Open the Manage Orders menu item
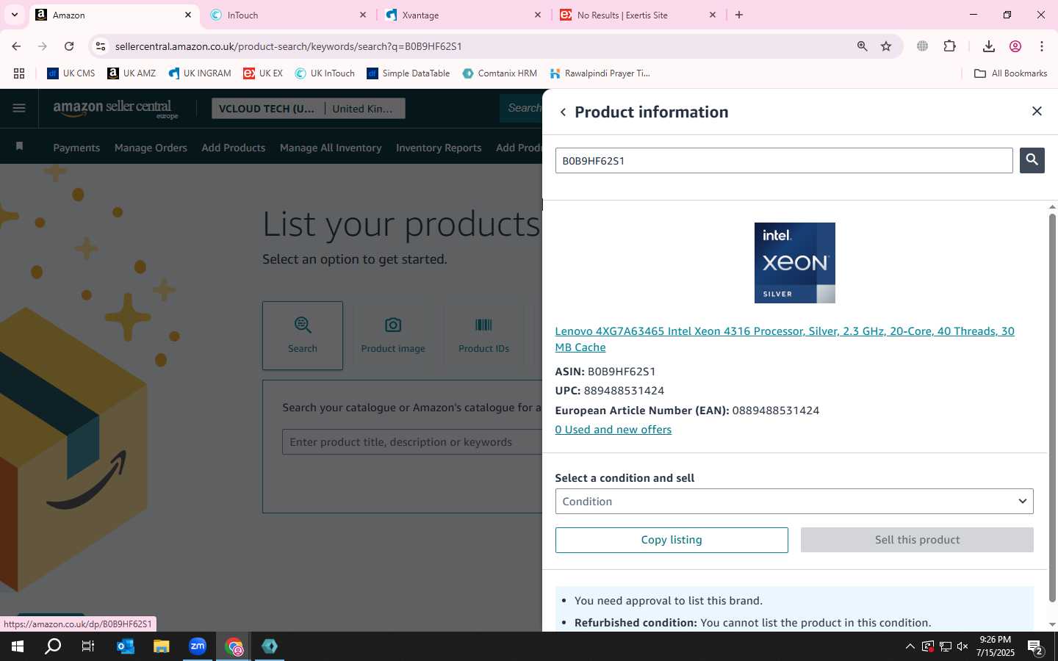The height and width of the screenshot is (661, 1058). 151,148
